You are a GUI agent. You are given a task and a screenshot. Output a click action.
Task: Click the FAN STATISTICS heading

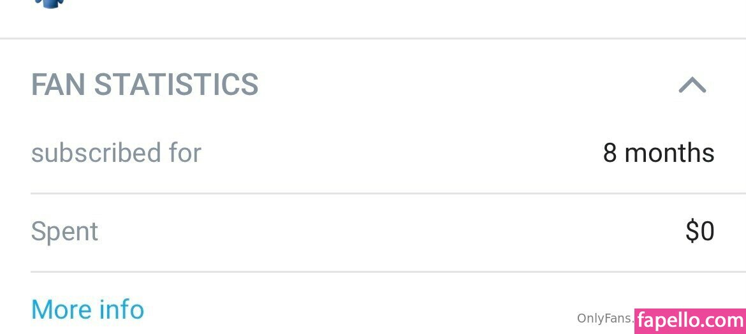tap(145, 85)
